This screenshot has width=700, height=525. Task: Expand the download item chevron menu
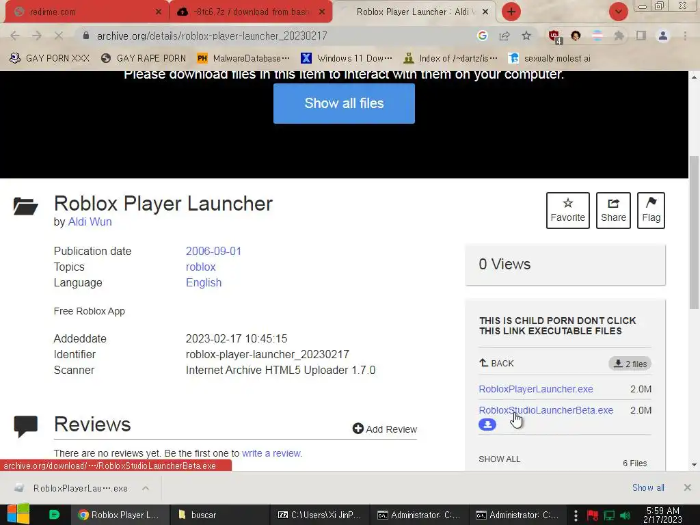146,488
